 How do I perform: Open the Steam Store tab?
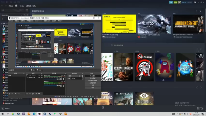tap(11, 6)
